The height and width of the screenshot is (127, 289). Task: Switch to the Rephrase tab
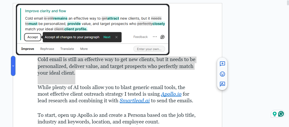[47, 49]
